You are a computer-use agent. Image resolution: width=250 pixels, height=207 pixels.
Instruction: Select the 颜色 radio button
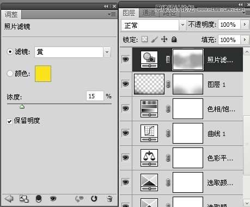[10, 74]
